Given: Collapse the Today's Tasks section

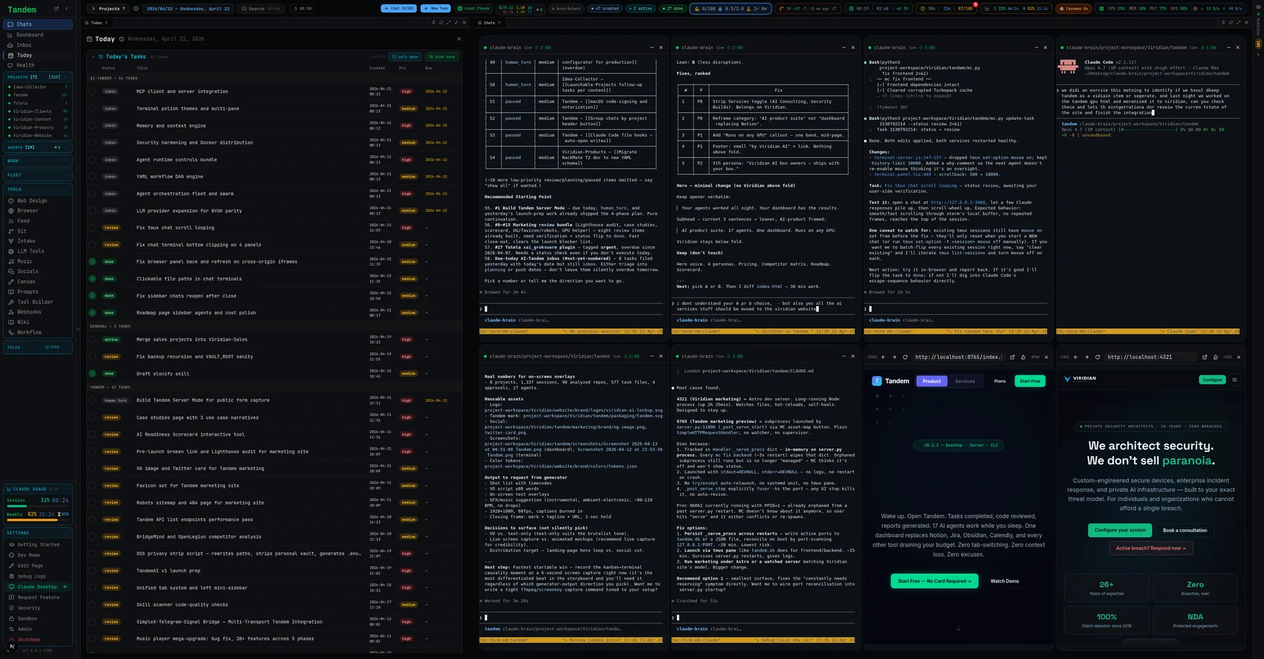Looking at the screenshot, I should 93,57.
